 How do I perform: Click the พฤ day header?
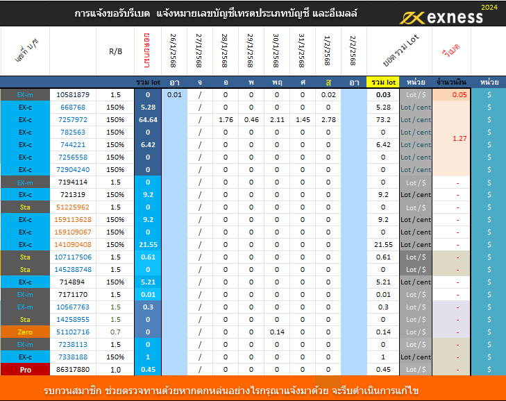pos(277,83)
